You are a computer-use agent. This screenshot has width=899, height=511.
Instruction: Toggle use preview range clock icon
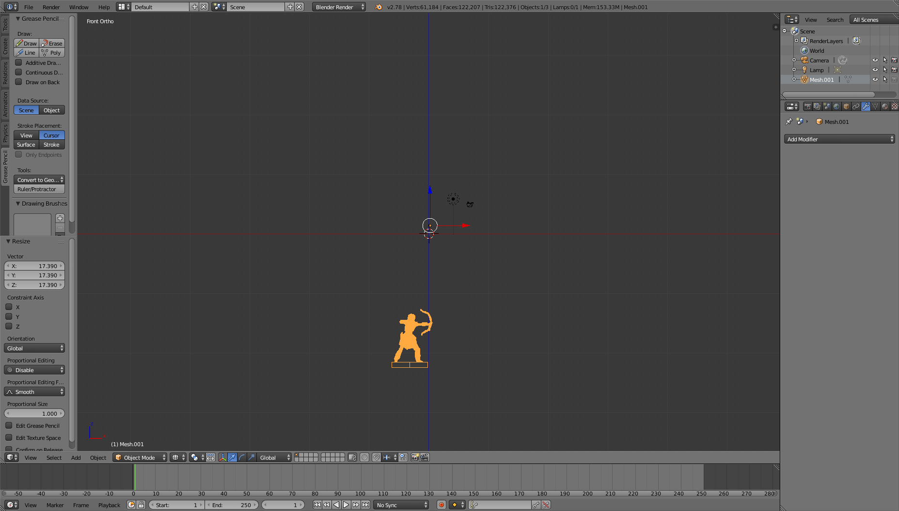(131, 505)
